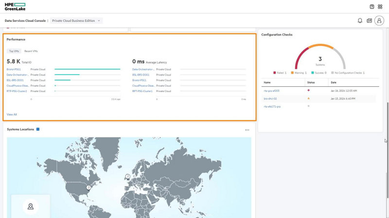389x218 pixels.
Task: Open Bristol-PSG1 under Average Latency
Action: pos(139,80)
